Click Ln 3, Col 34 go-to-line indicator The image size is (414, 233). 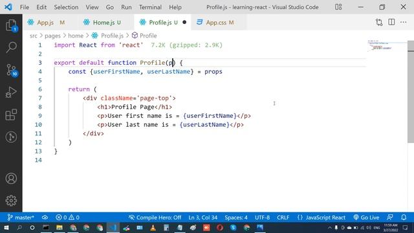pyautogui.click(x=202, y=217)
